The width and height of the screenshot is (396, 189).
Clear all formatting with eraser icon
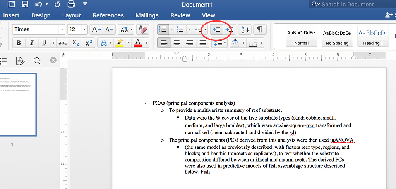click(x=143, y=29)
